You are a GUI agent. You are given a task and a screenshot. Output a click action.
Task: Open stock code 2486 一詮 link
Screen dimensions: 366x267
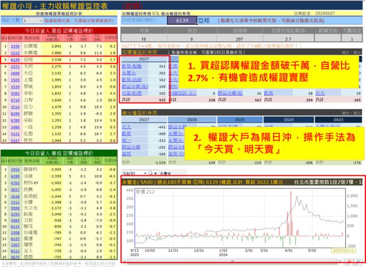(x=15, y=127)
